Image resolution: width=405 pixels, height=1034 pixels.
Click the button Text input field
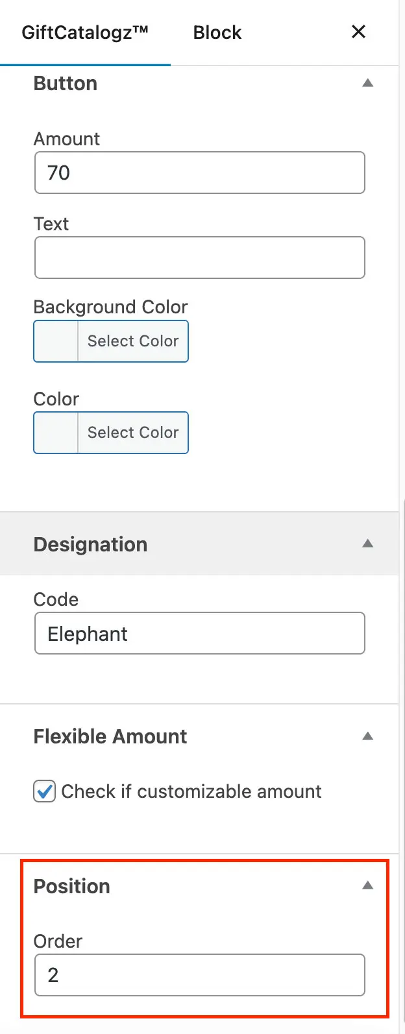click(x=200, y=258)
